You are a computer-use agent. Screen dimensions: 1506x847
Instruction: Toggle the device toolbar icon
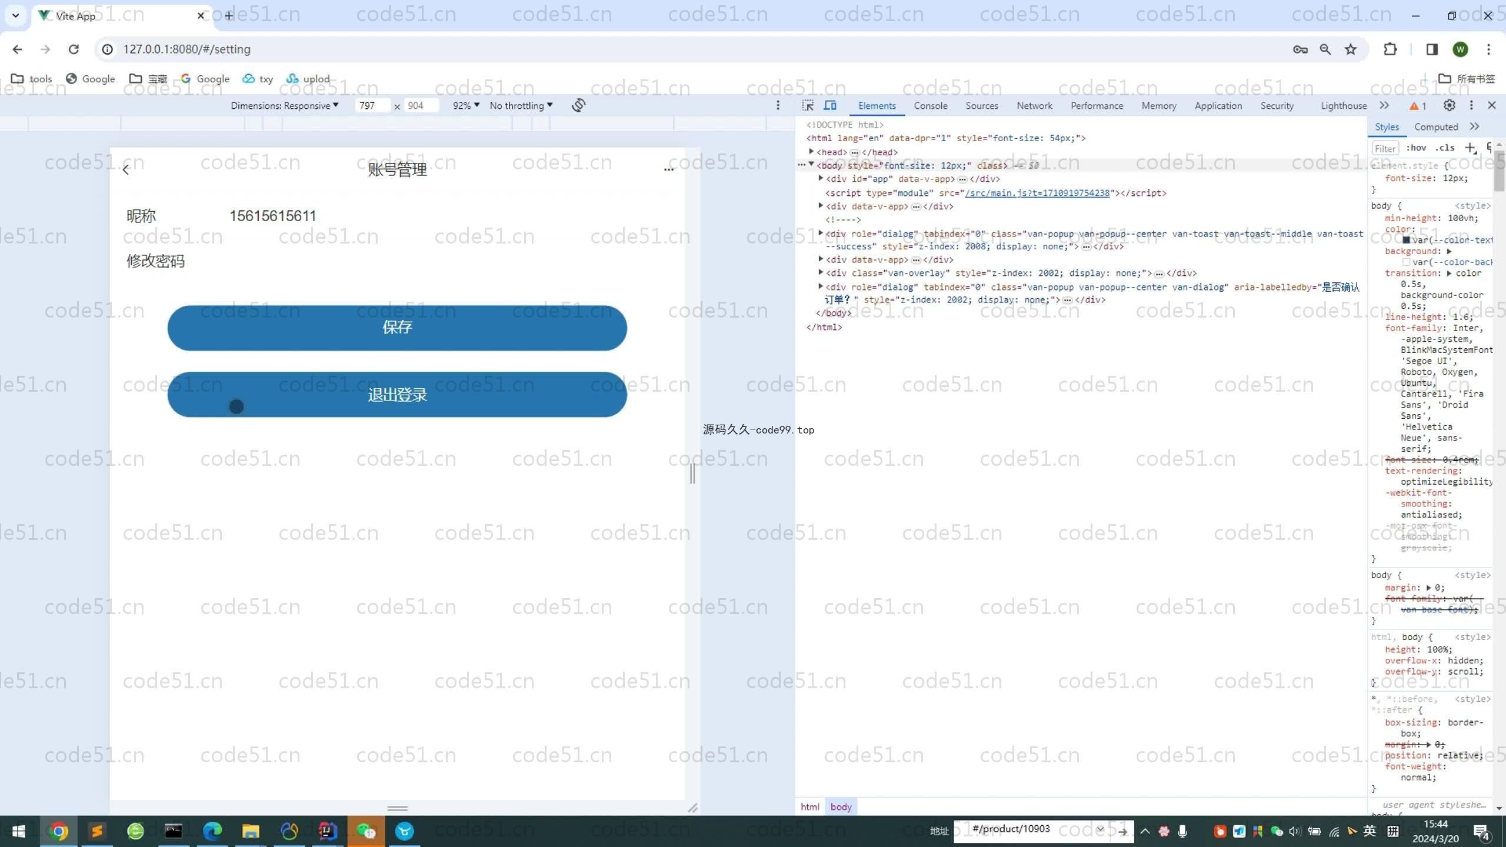[830, 105]
